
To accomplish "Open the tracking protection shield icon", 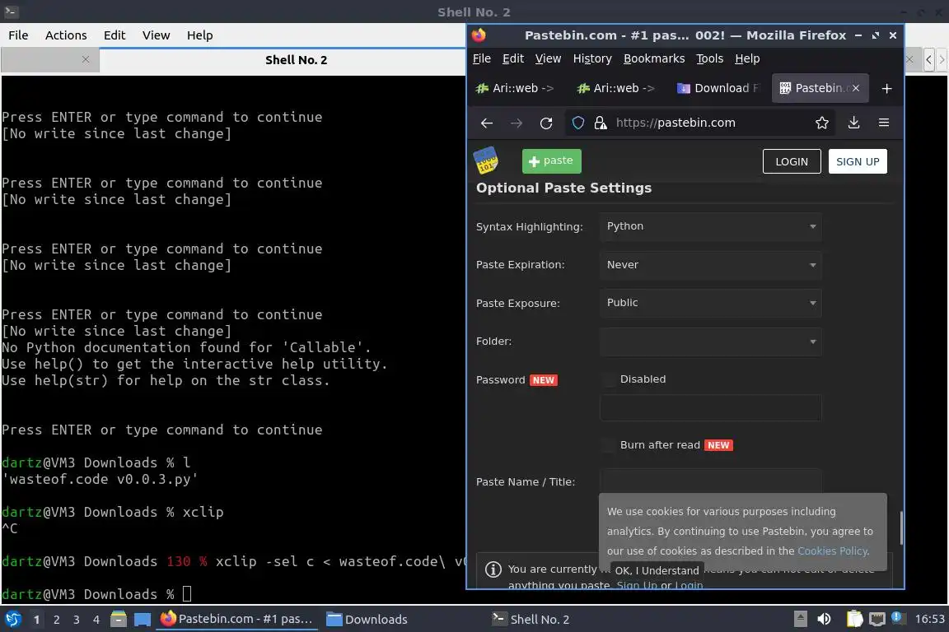I will pos(578,123).
